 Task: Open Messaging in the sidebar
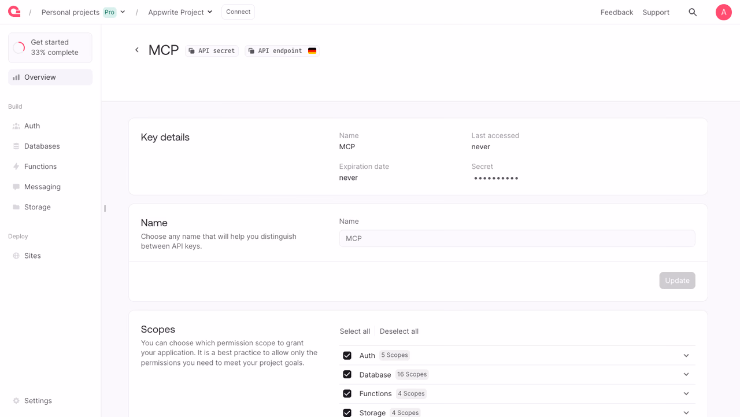(x=50, y=187)
